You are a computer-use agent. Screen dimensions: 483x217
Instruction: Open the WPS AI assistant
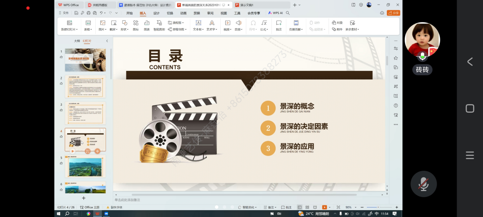(275, 13)
